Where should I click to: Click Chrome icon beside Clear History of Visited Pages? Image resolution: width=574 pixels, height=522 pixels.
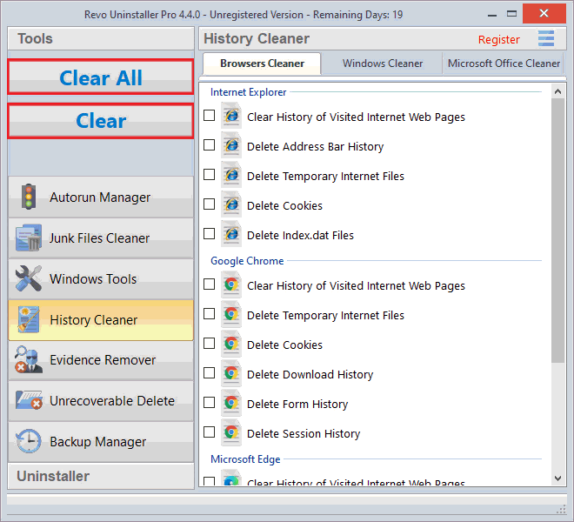[x=231, y=284]
